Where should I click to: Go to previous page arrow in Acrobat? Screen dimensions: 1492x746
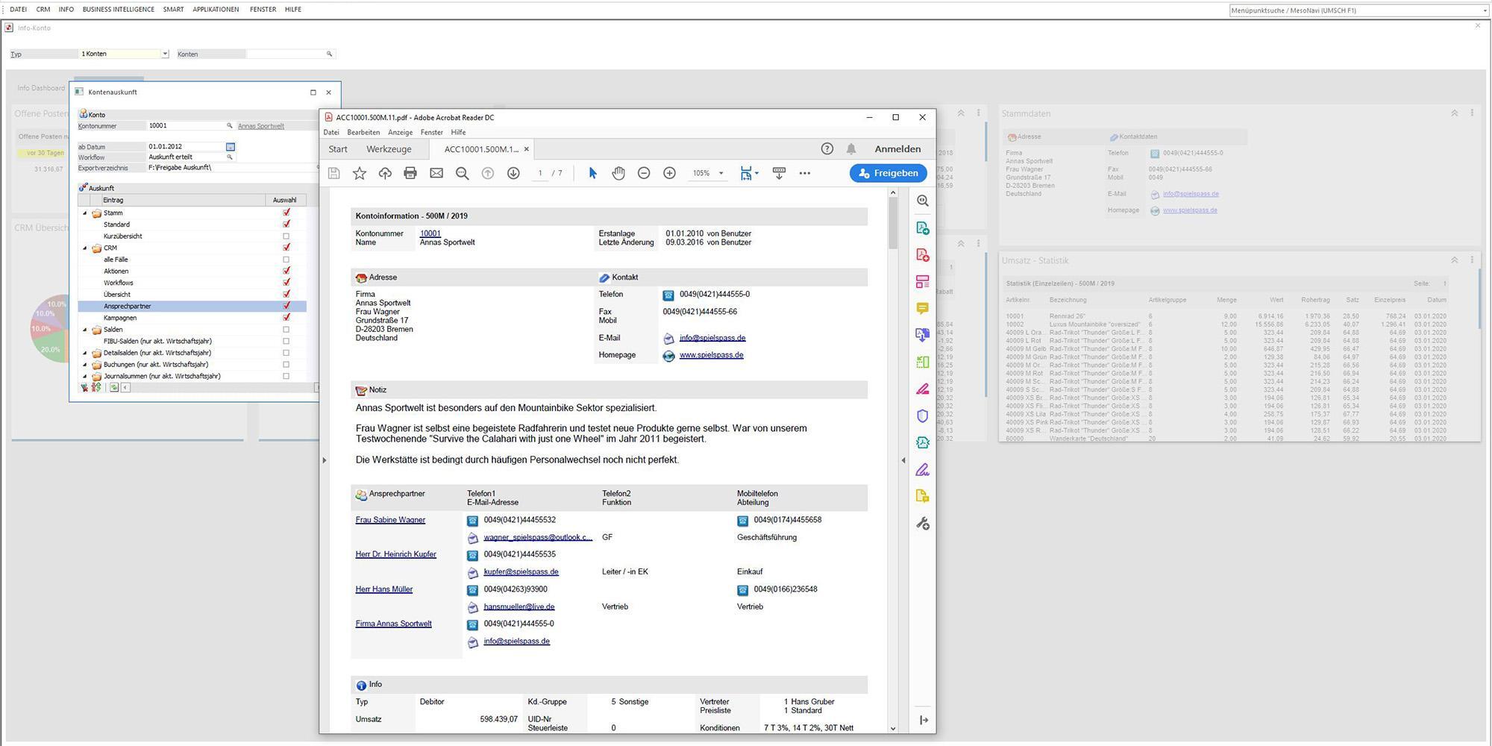point(488,173)
